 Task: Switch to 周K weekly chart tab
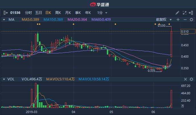point(58,13)
